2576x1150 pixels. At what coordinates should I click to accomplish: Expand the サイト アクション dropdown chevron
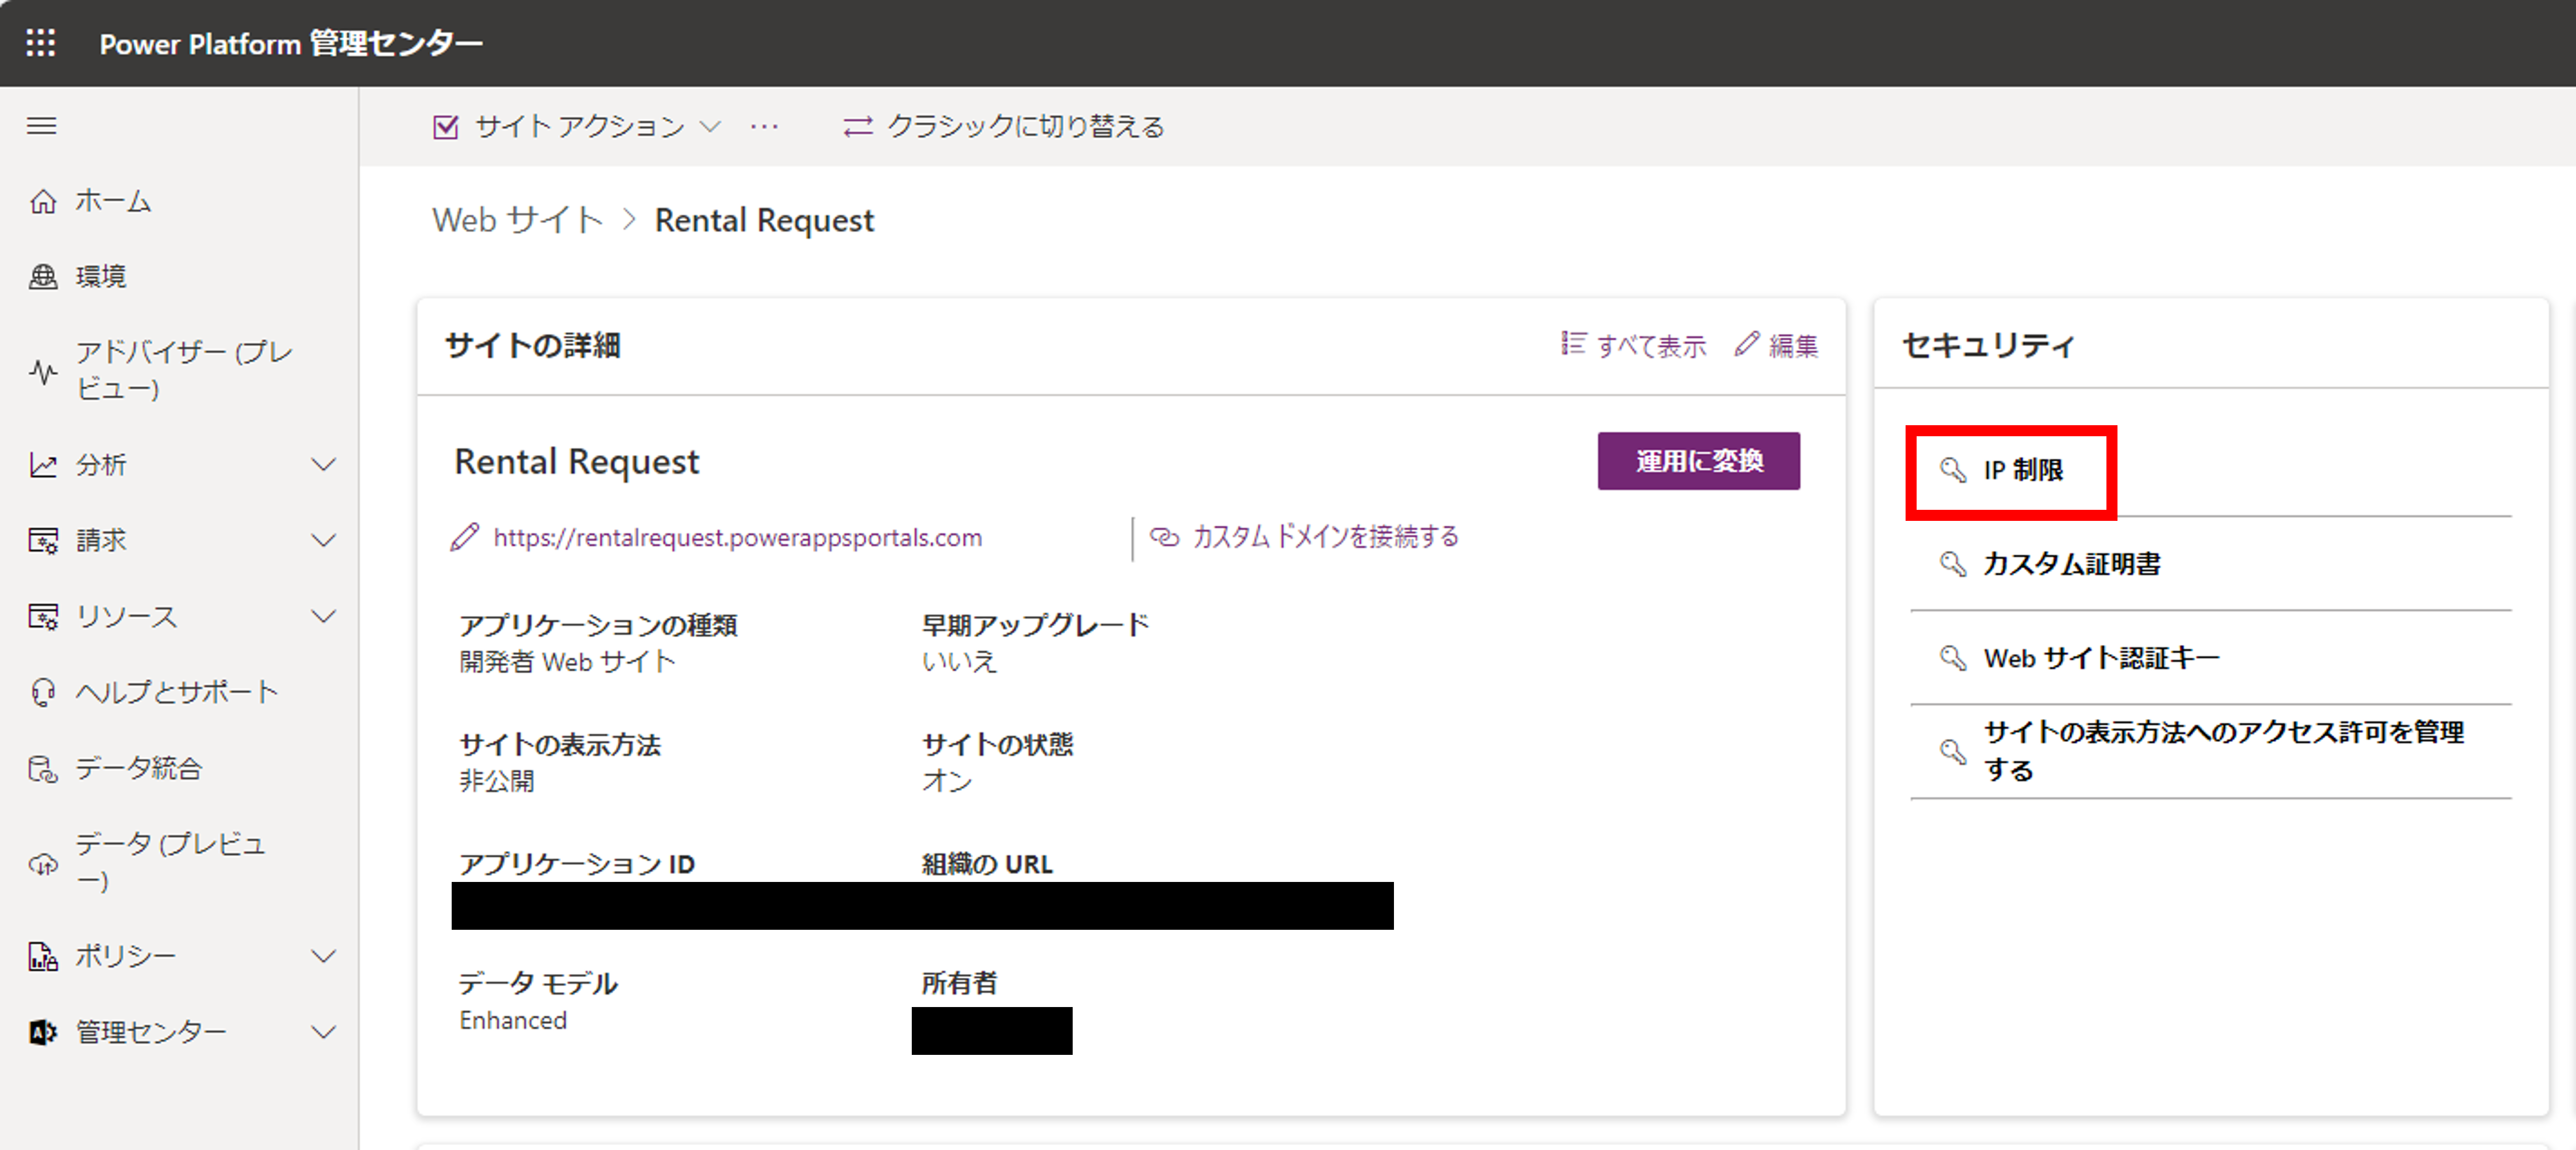[710, 127]
